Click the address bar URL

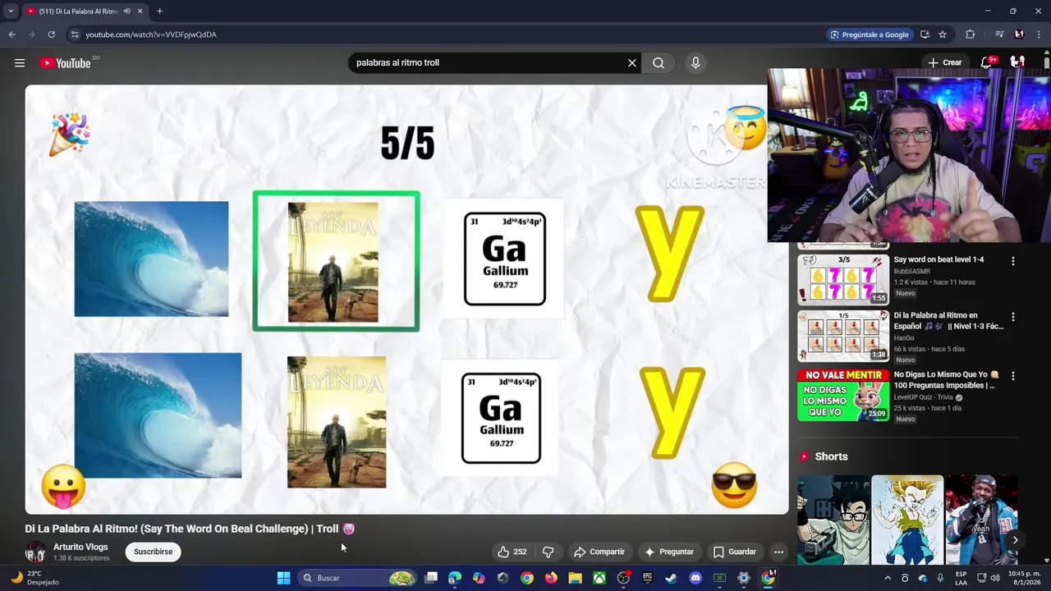click(x=151, y=34)
